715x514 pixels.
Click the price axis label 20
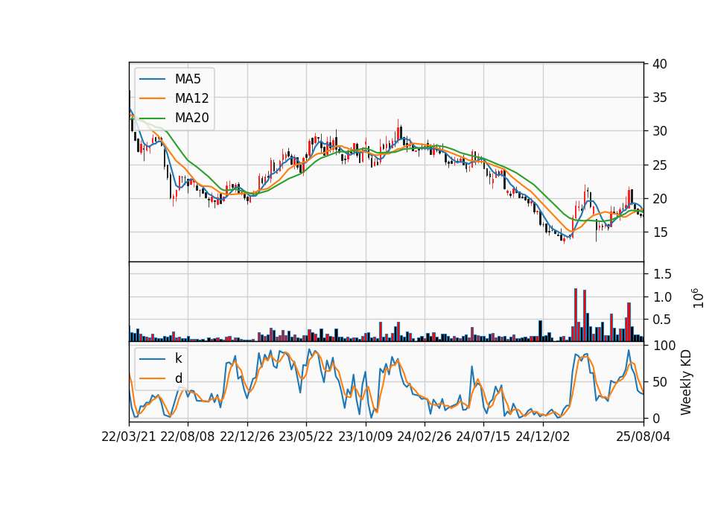659,199
